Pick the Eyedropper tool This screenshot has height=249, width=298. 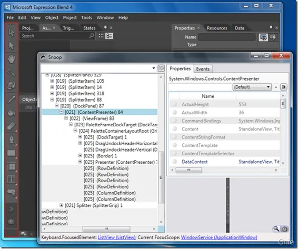(x=12, y=99)
